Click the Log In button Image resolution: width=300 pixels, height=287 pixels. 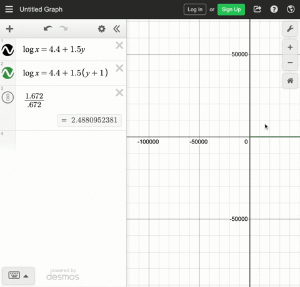click(195, 9)
